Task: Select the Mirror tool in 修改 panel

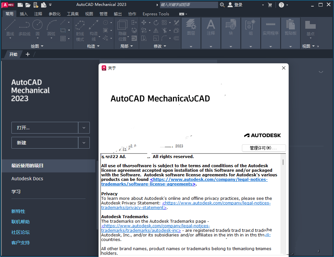Action: coord(156,30)
